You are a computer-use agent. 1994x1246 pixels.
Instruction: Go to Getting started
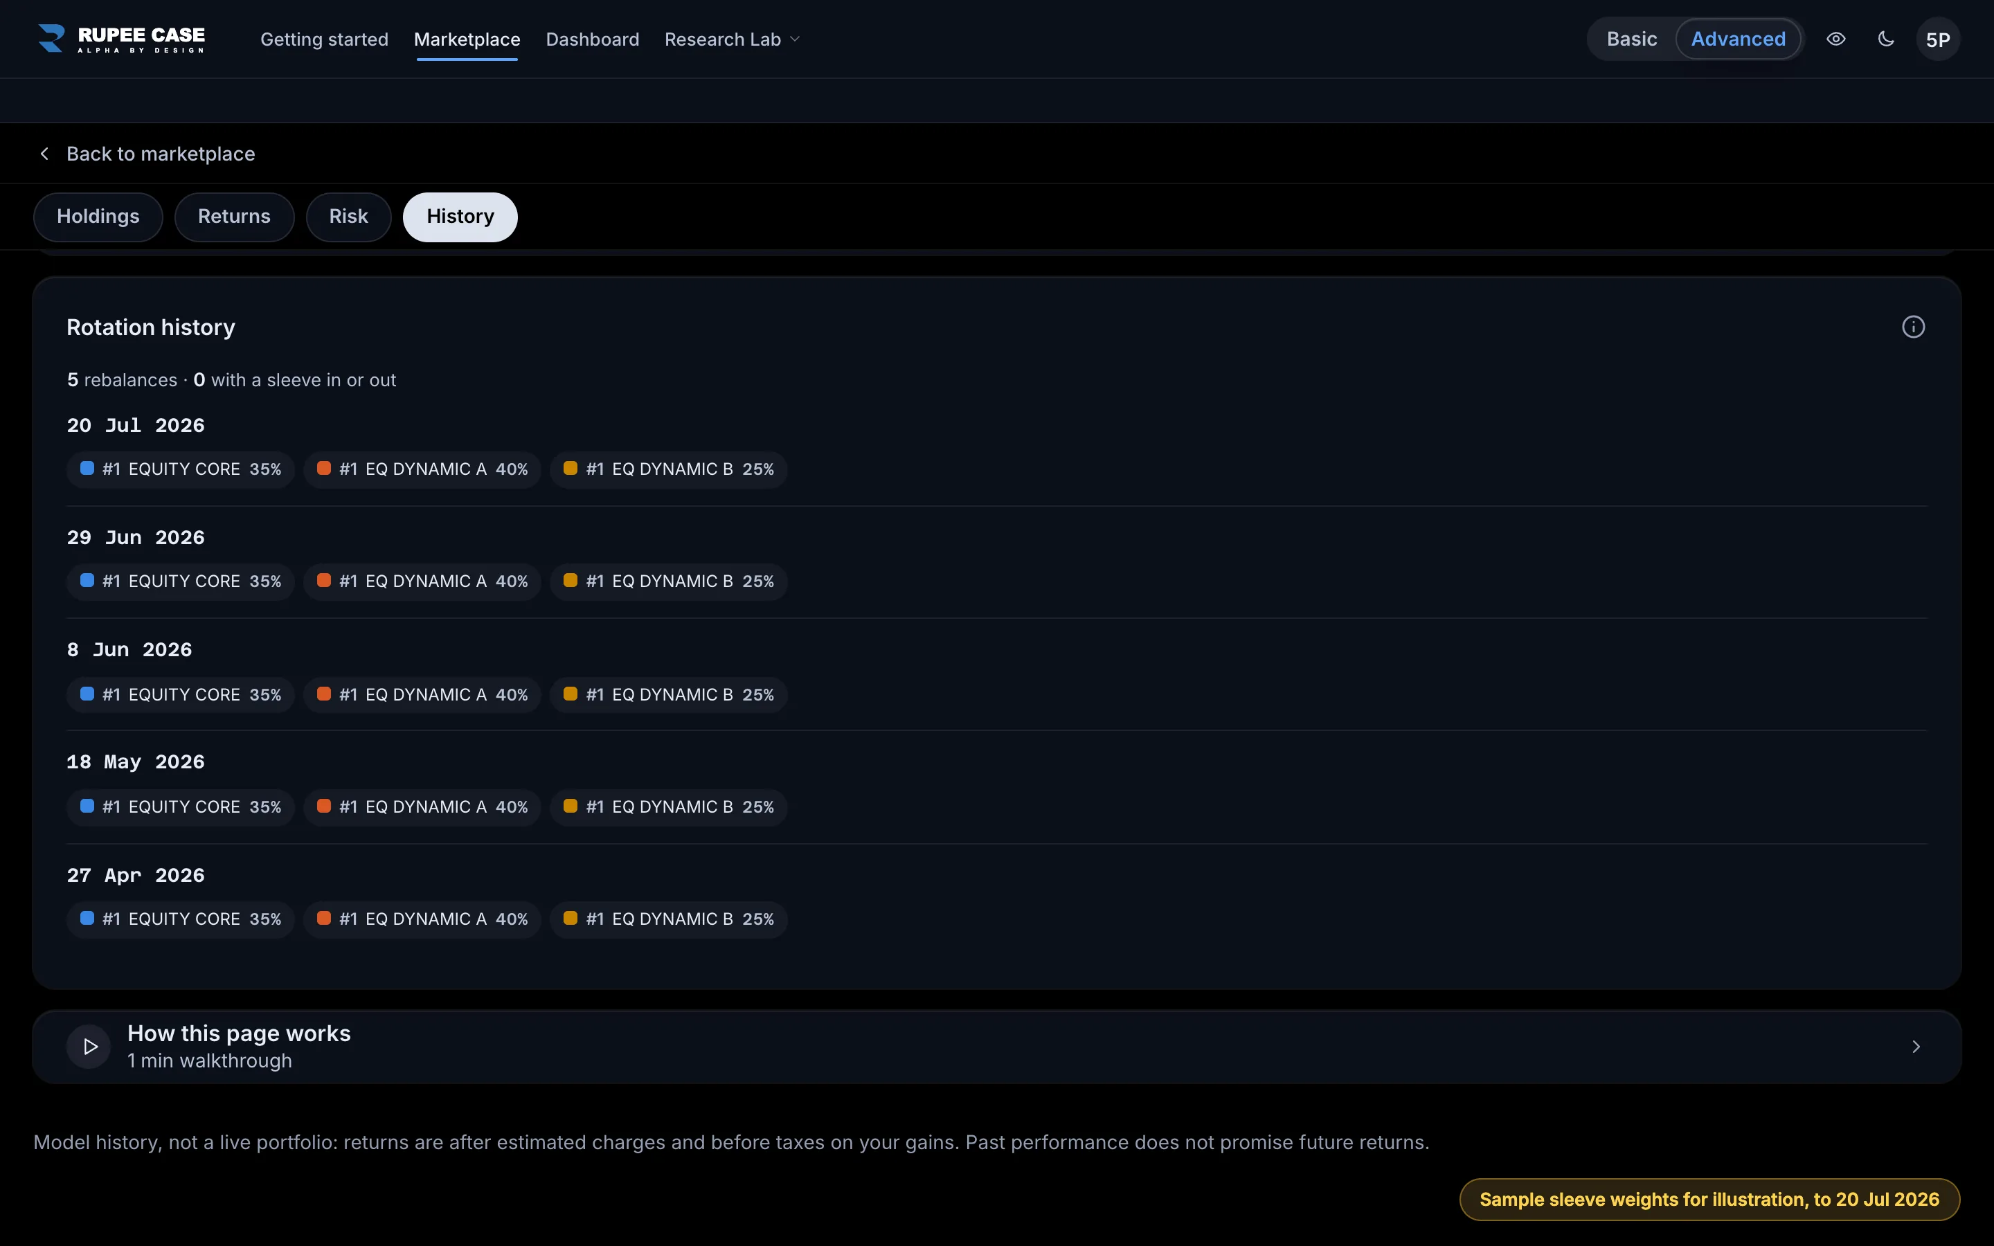click(x=324, y=39)
